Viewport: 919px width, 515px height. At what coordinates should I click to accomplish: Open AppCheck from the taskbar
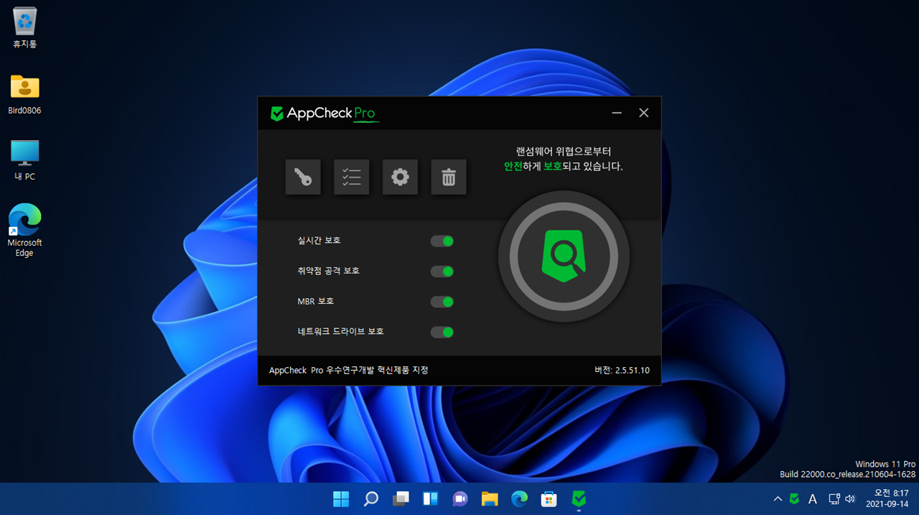[x=579, y=498]
